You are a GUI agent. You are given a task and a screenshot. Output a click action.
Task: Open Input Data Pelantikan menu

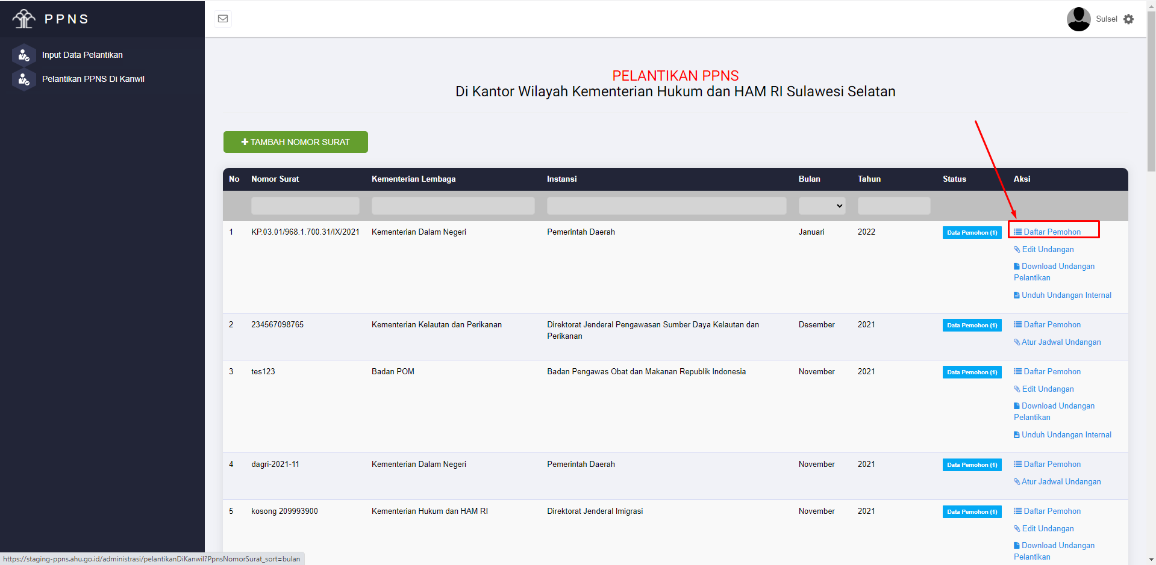(83, 55)
